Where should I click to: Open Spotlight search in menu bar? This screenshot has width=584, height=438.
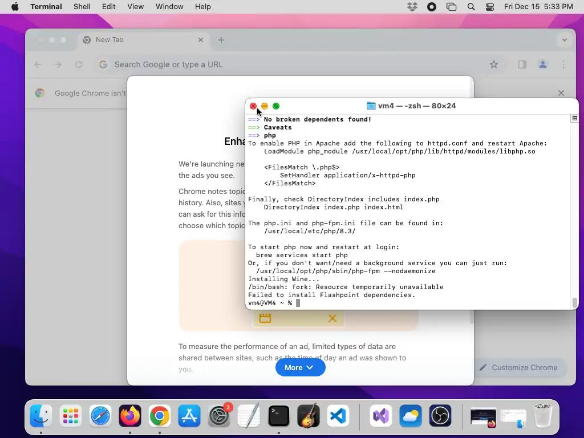coord(471,7)
